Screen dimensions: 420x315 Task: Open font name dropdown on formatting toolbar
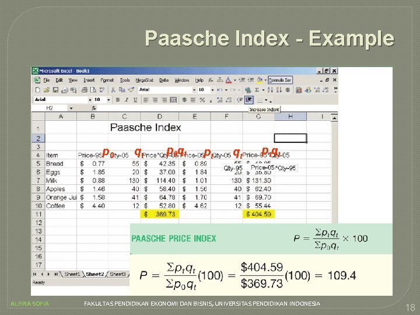click(90, 100)
